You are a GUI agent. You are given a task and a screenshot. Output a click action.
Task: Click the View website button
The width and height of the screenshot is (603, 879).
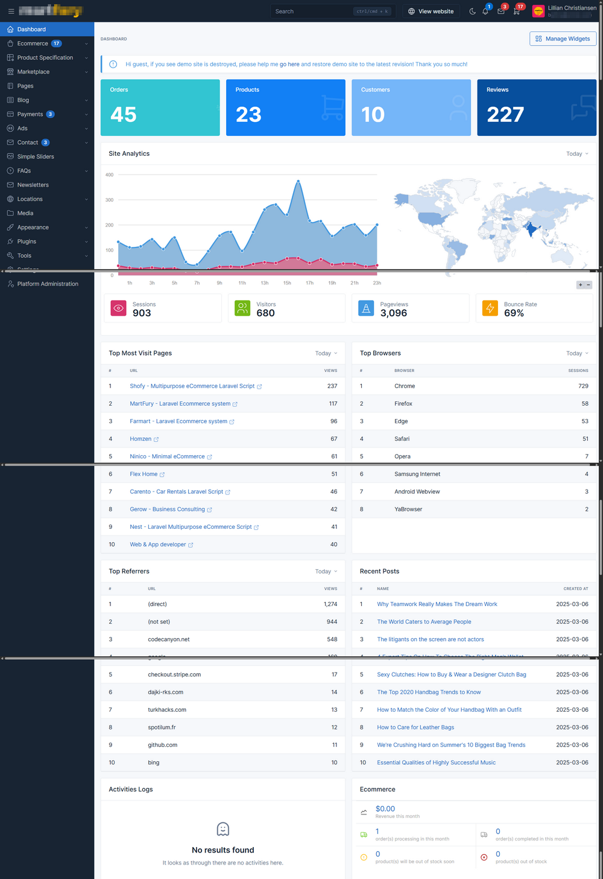431,11
